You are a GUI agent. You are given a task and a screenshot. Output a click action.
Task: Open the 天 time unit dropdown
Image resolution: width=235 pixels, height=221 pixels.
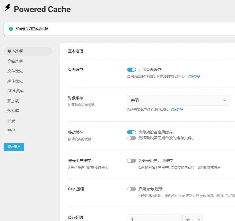click(x=193, y=219)
